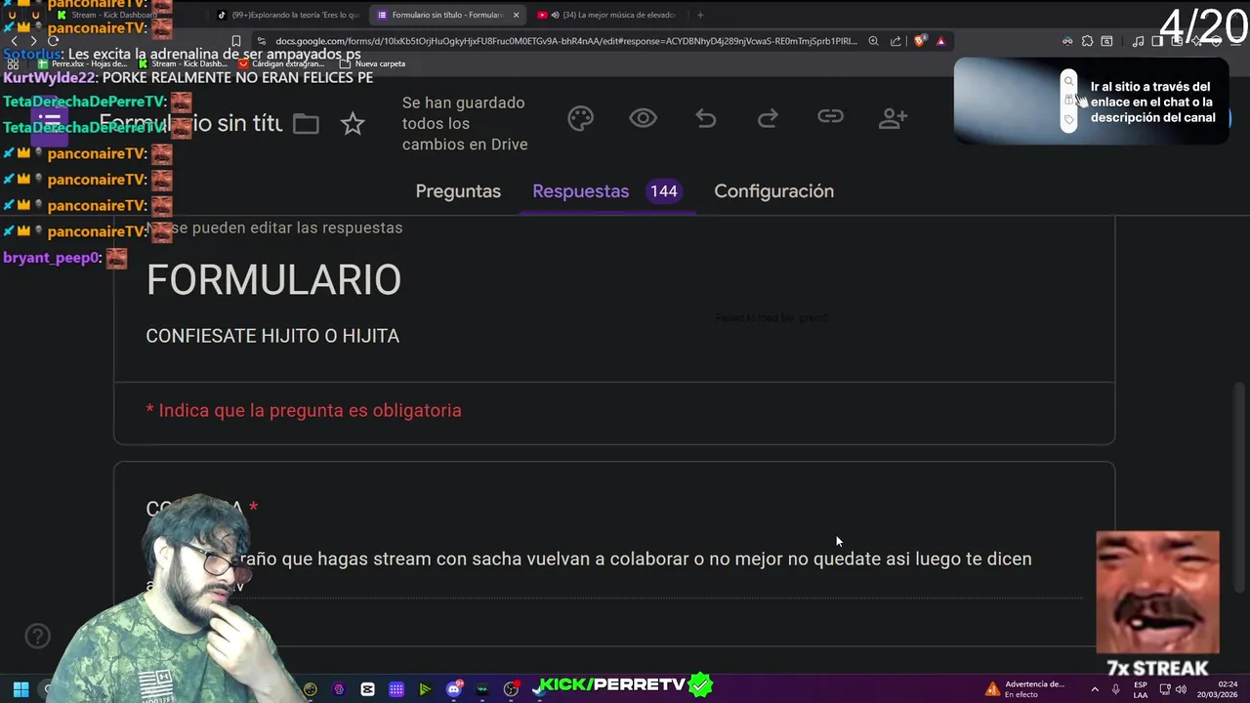
Task: Select the FORMULARIO heading text
Action: [x=273, y=280]
